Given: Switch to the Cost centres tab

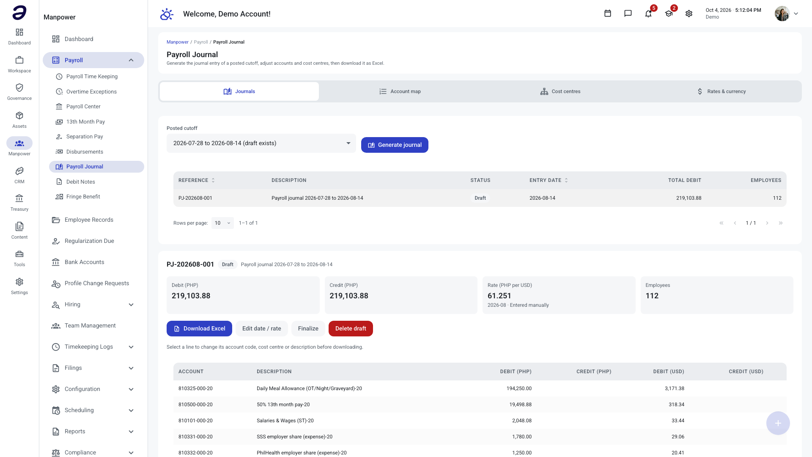Looking at the screenshot, I should [x=560, y=91].
